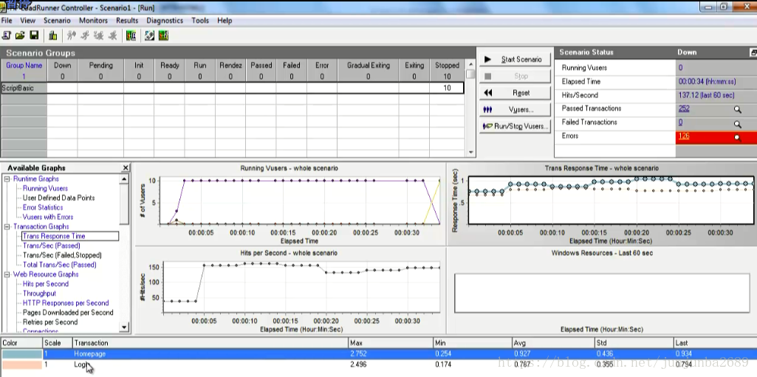The image size is (757, 377).
Task: Click magnifier icon beside Passed Transactions
Action: (737, 109)
